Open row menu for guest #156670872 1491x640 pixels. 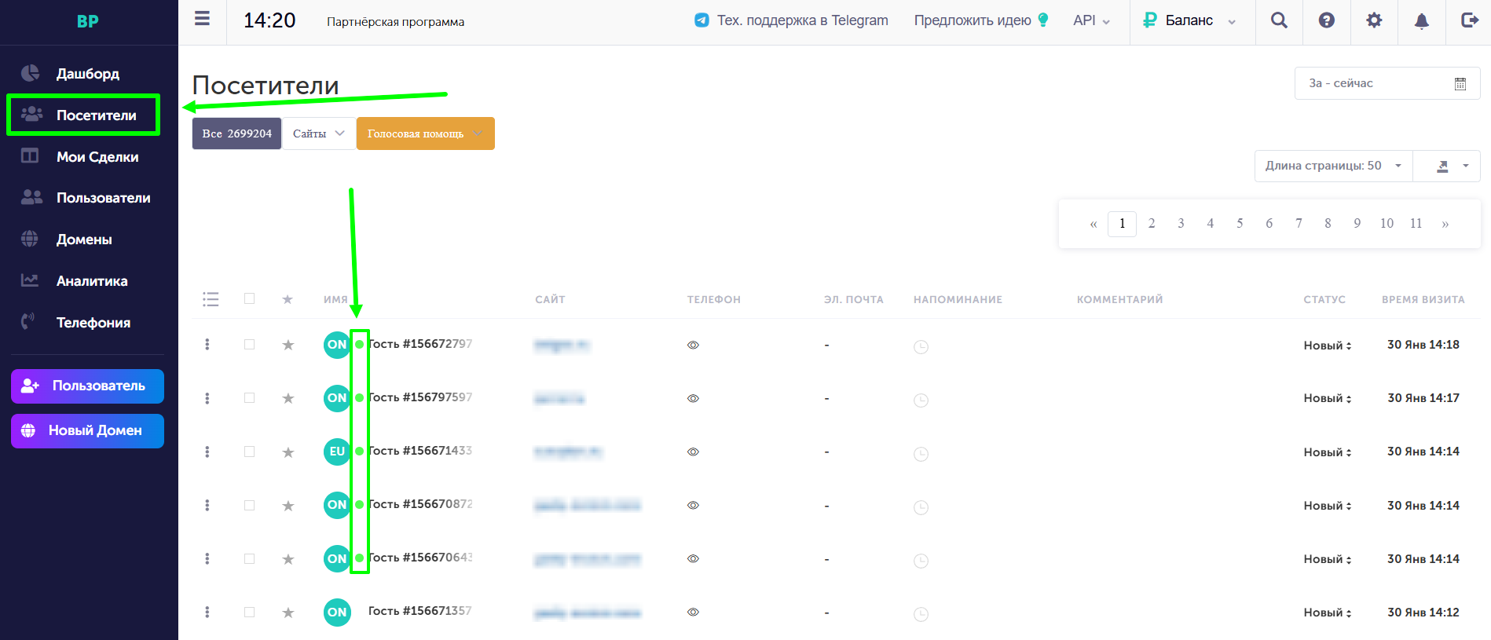(207, 505)
